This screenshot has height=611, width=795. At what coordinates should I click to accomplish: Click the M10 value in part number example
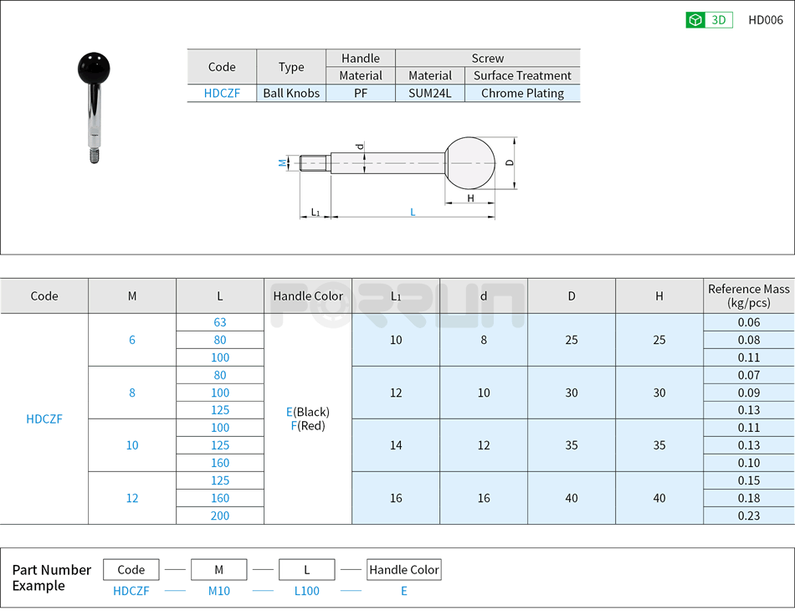(218, 591)
